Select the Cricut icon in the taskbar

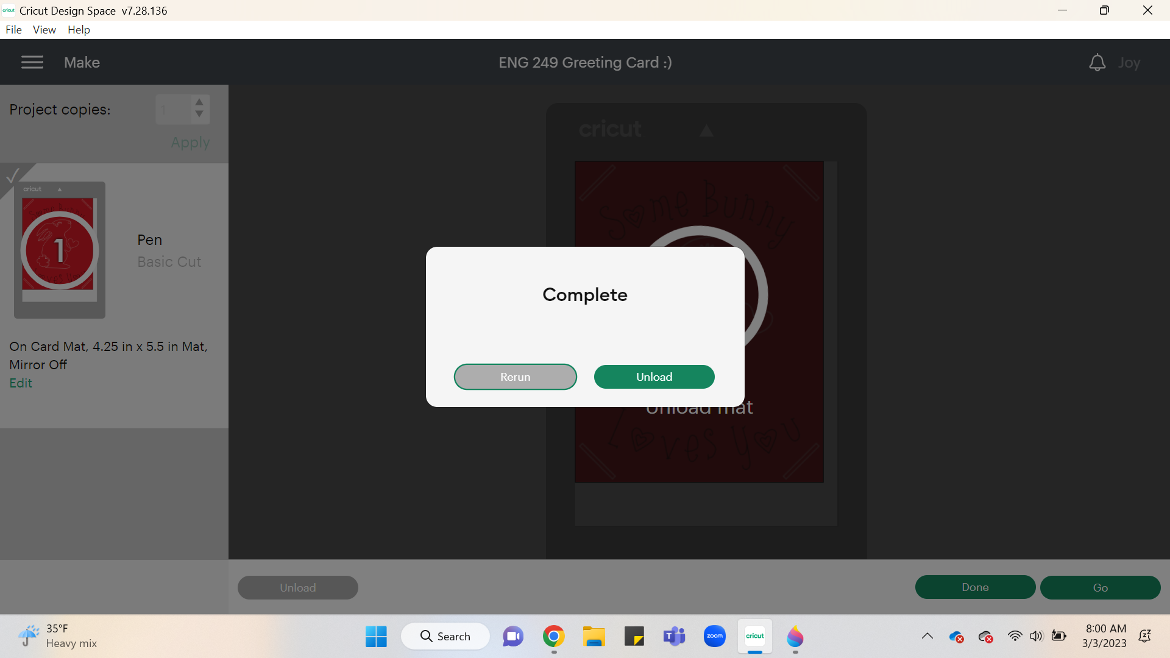click(754, 635)
